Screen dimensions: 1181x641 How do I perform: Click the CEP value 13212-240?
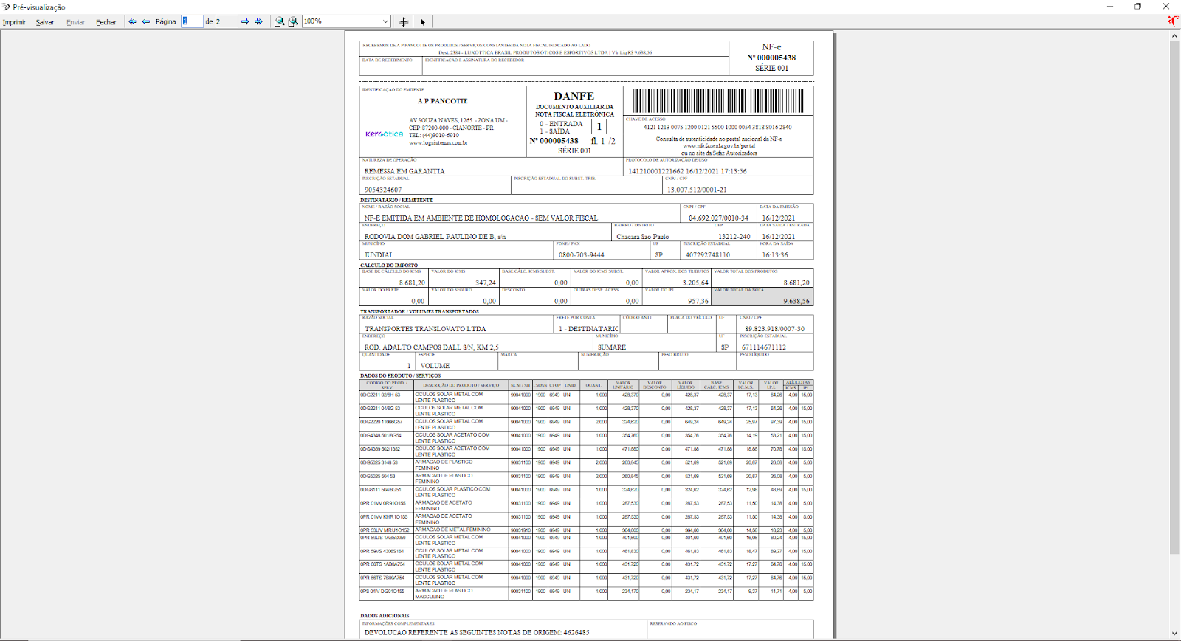734,237
